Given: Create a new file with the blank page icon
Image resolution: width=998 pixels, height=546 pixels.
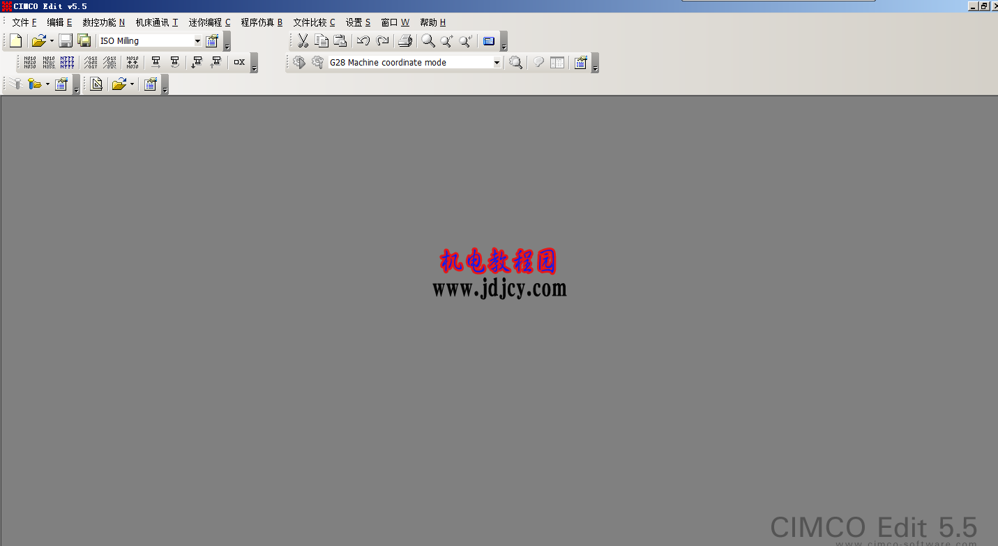Looking at the screenshot, I should point(15,41).
